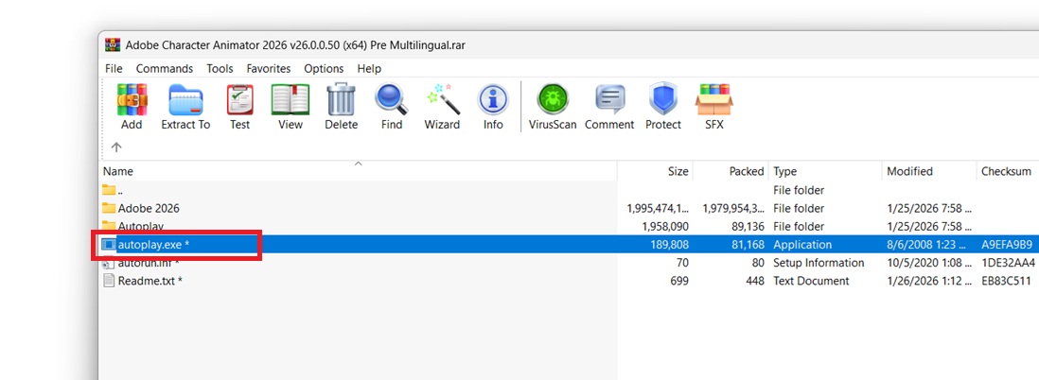Screen dimensions: 1039x380
Task: Click the WinRAR title bar icon
Action: (113, 45)
